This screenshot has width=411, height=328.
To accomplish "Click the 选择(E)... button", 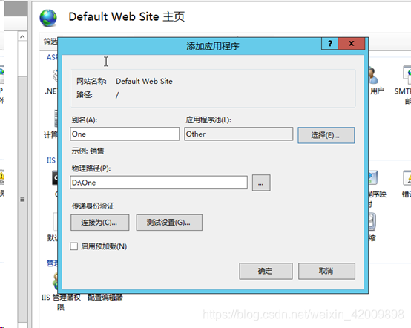I will point(326,135).
